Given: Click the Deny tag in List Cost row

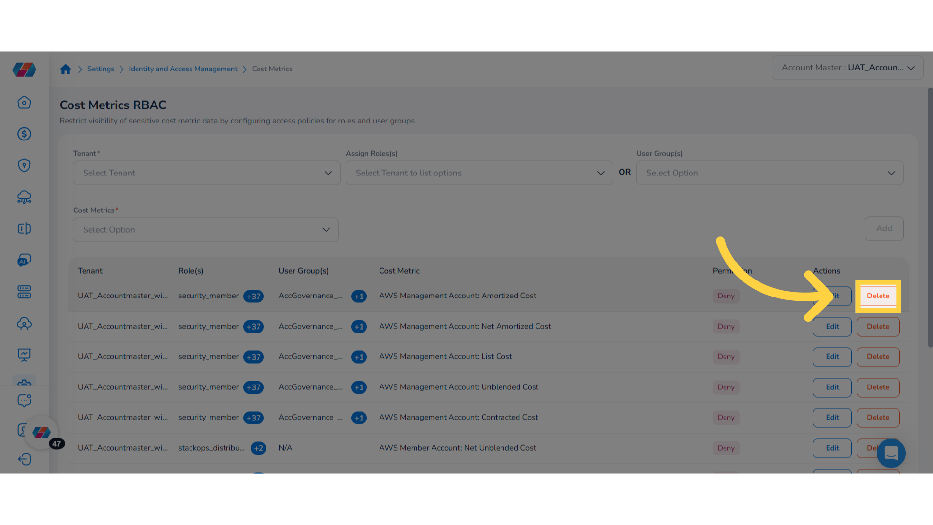Looking at the screenshot, I should click(726, 357).
